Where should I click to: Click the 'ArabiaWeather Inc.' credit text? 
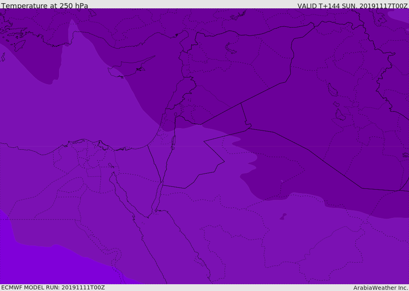tap(381, 288)
